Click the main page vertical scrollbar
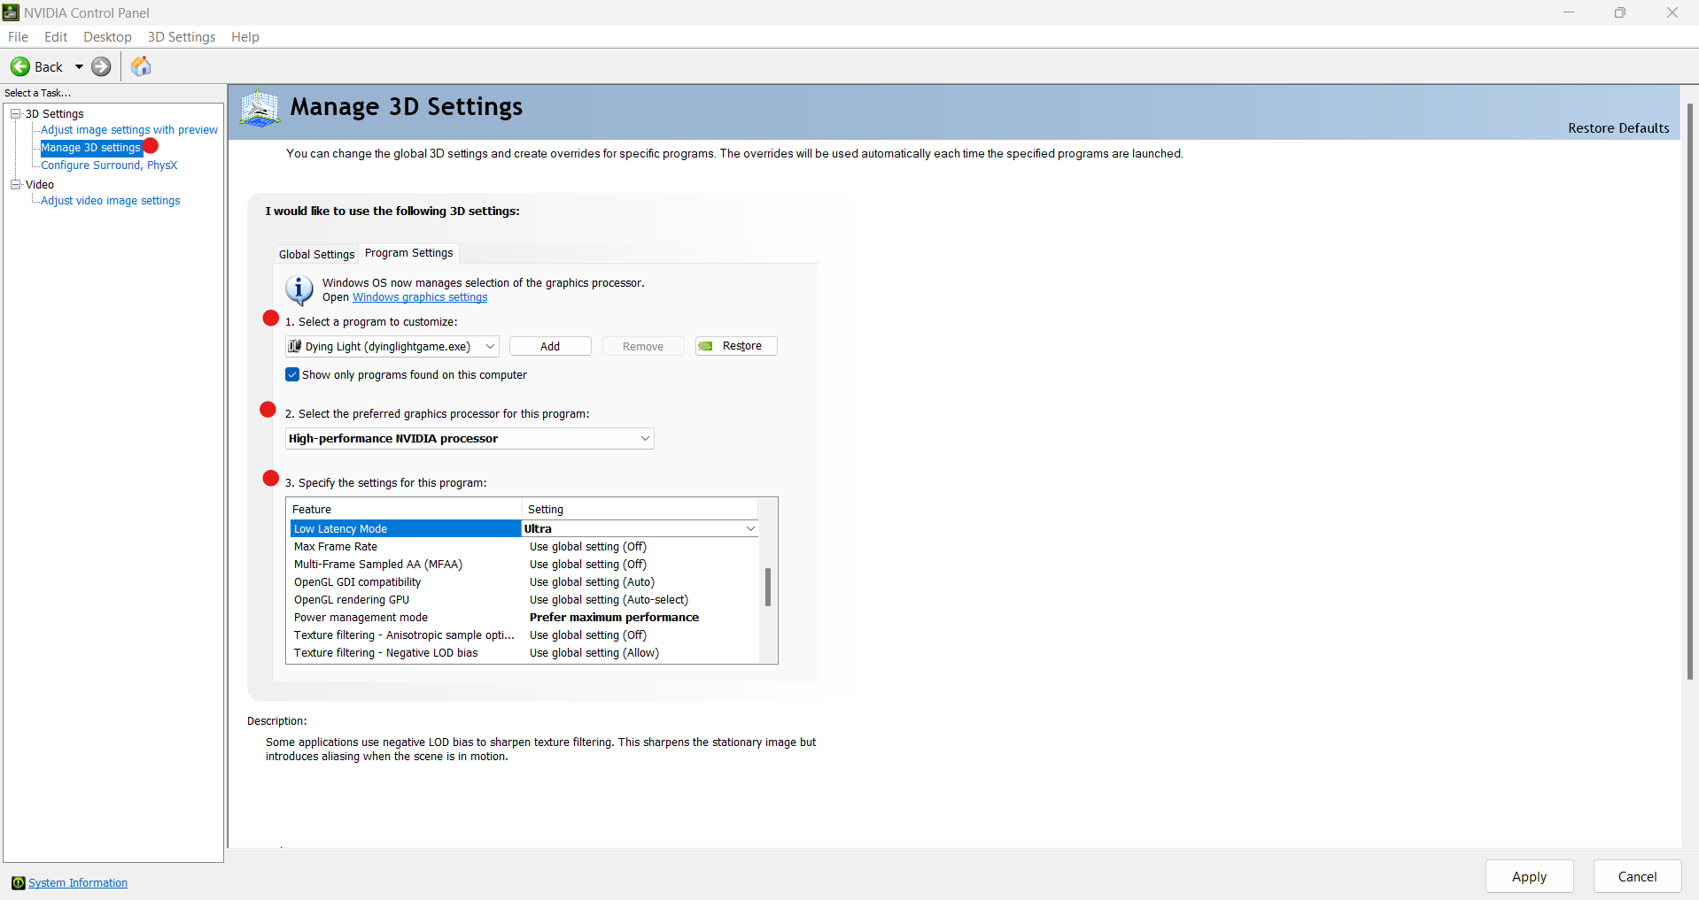 click(x=1689, y=392)
